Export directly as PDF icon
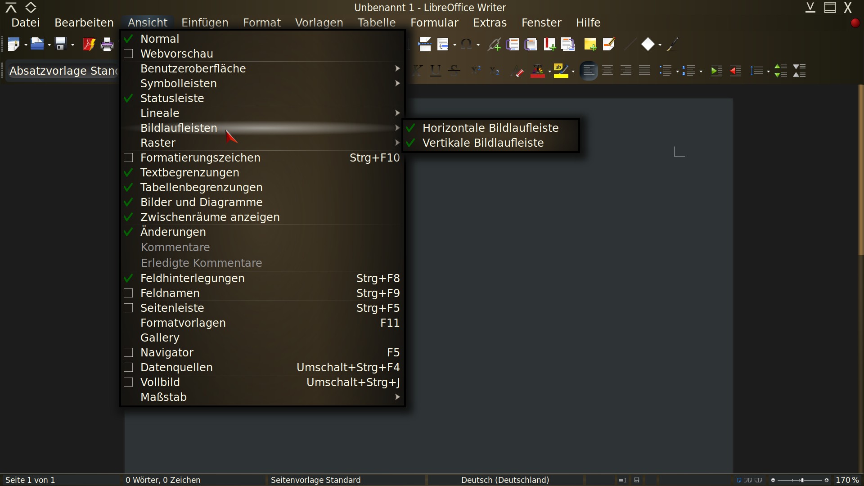This screenshot has height=486, width=864. coord(89,44)
